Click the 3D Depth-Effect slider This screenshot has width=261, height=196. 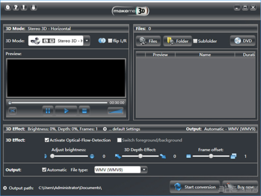click(x=141, y=156)
